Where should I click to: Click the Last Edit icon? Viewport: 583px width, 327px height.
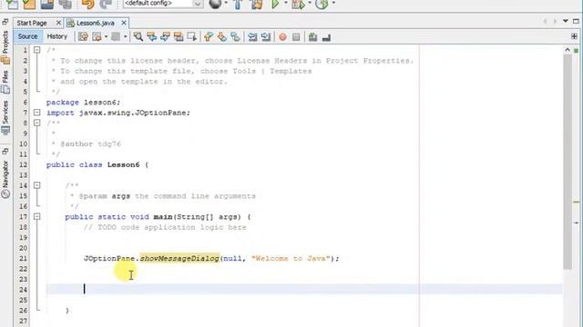83,36
